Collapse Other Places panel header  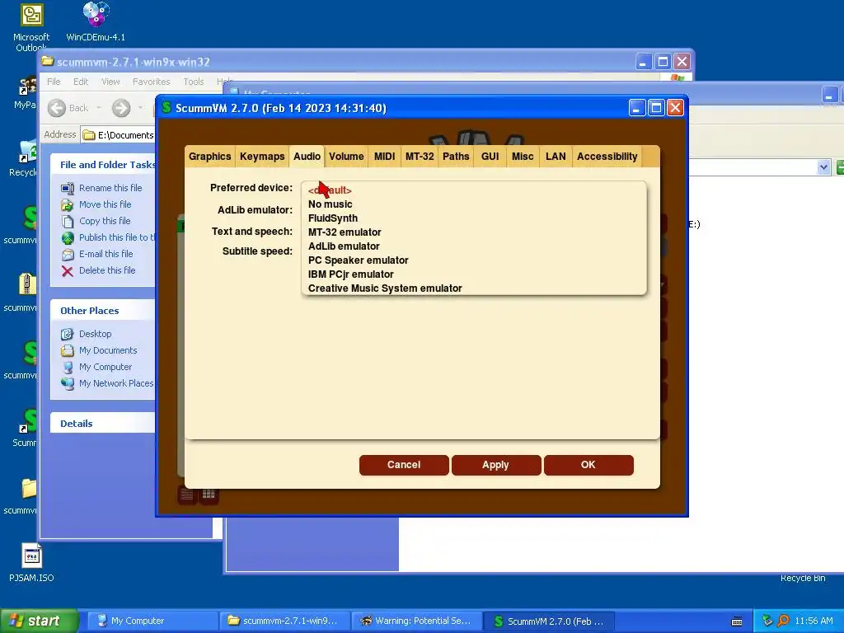click(102, 311)
